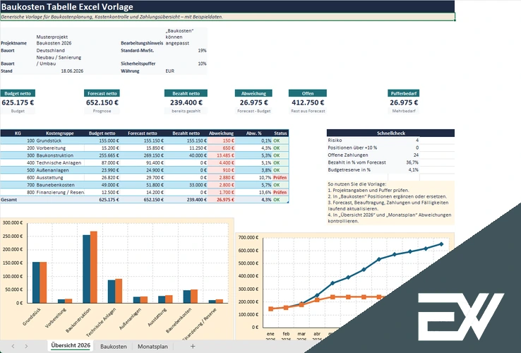Select the Stand date 18.06.2026
Image resolution: width=521 pixels, height=353 pixels.
(72, 71)
